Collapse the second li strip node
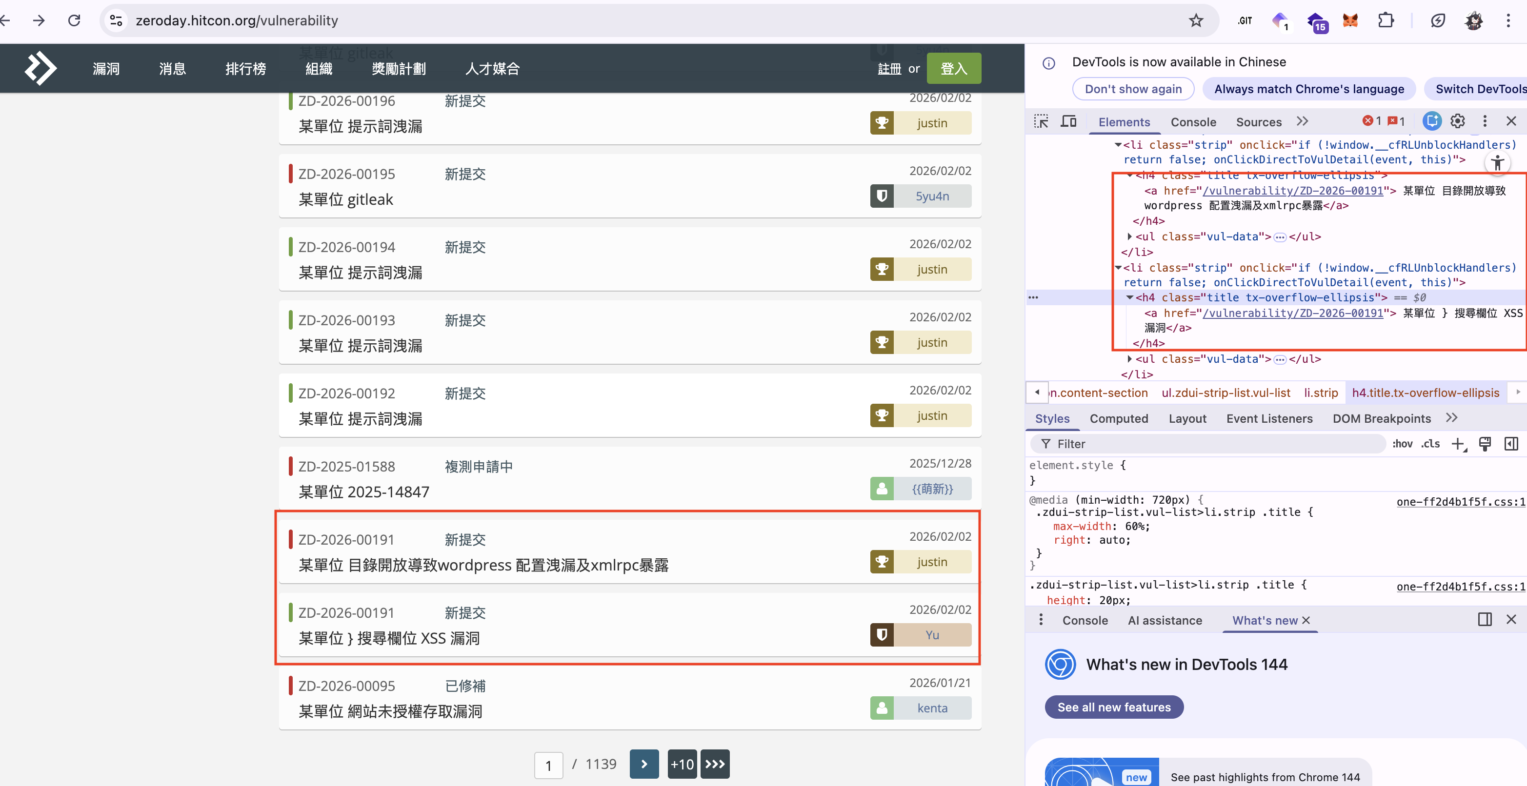The width and height of the screenshot is (1527, 786). point(1118,268)
